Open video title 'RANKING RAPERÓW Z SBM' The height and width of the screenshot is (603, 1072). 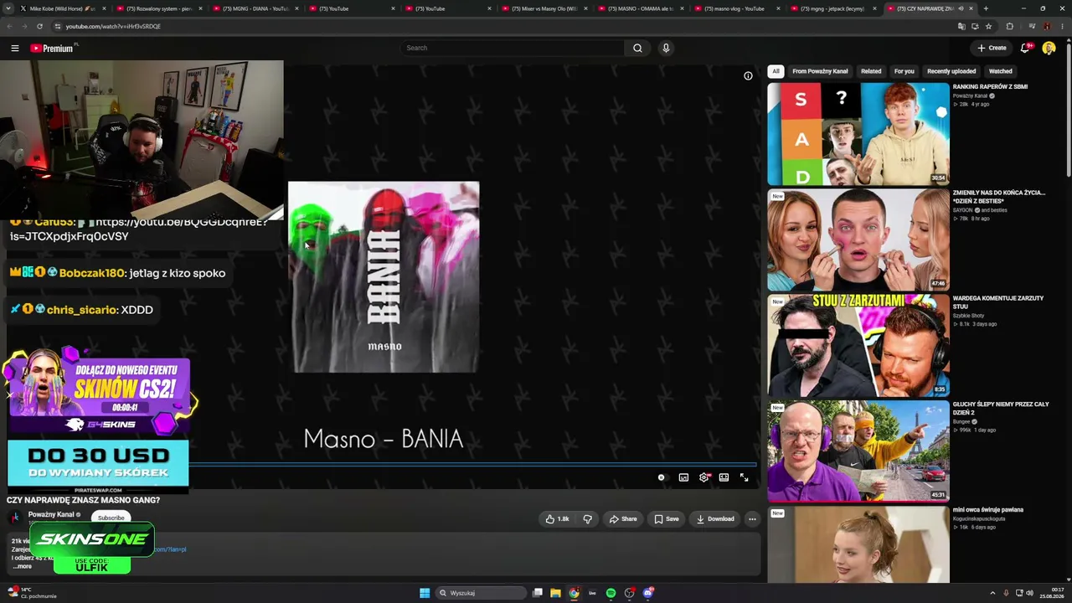(x=990, y=86)
